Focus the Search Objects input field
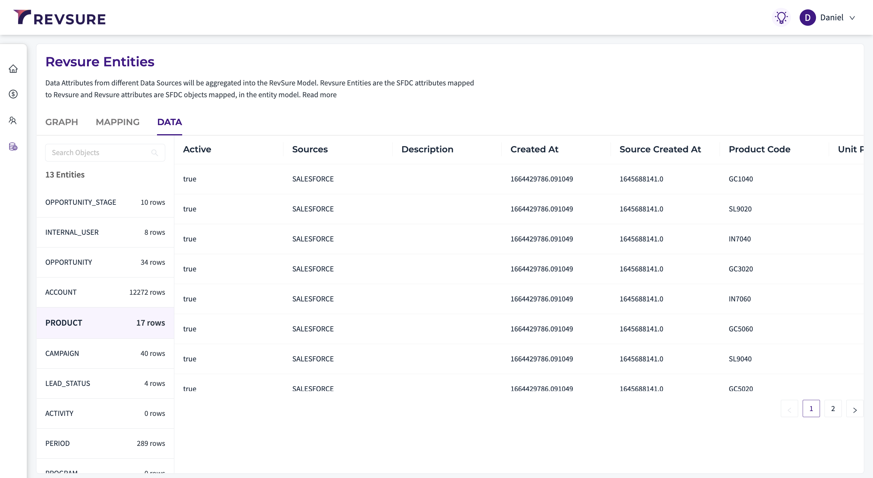Screen dimensions: 873x478 pyautogui.click(x=105, y=153)
